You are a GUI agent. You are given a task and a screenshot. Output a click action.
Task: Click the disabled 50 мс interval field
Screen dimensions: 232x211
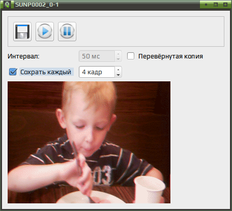point(97,56)
